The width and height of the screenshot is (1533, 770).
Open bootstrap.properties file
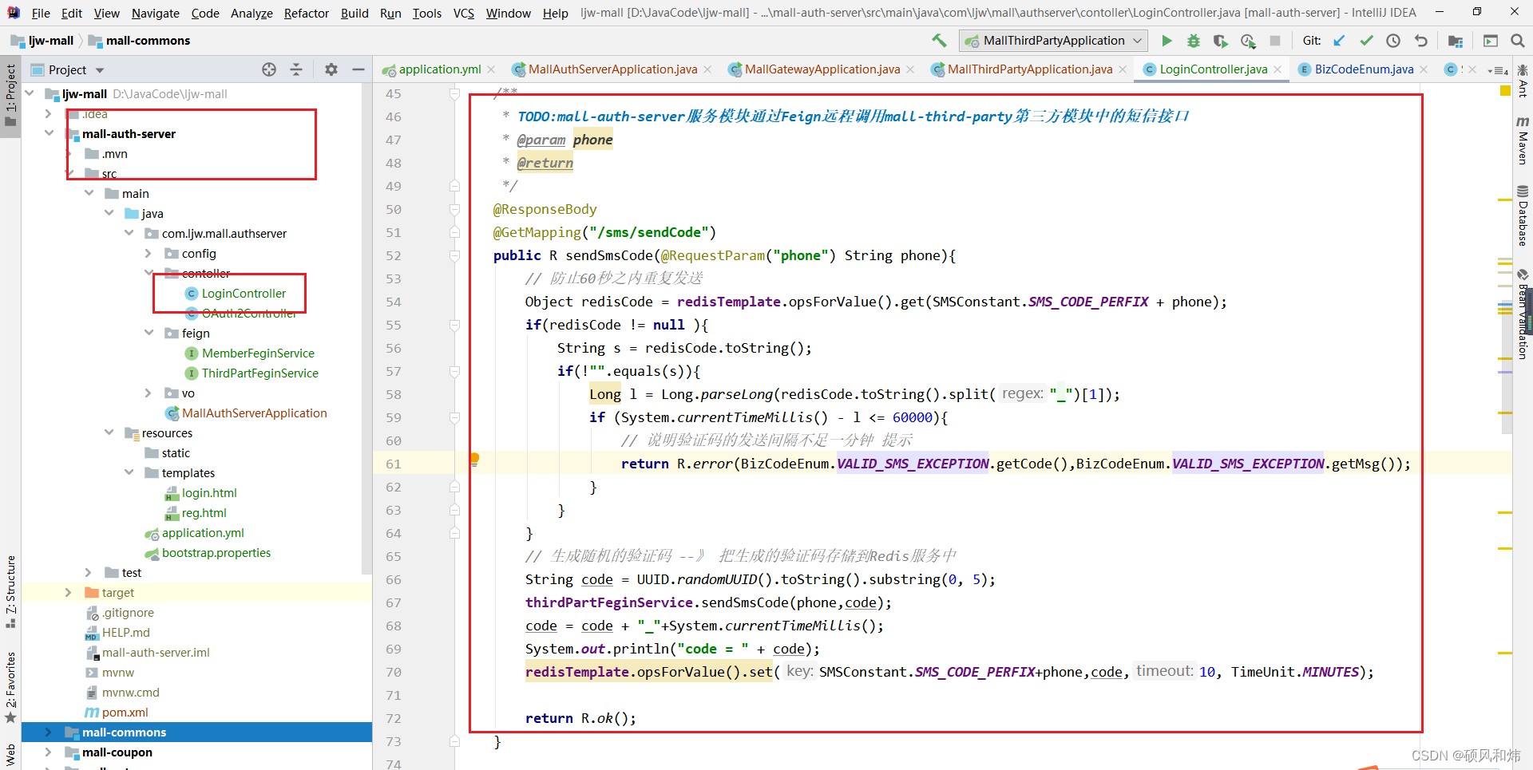tap(216, 552)
